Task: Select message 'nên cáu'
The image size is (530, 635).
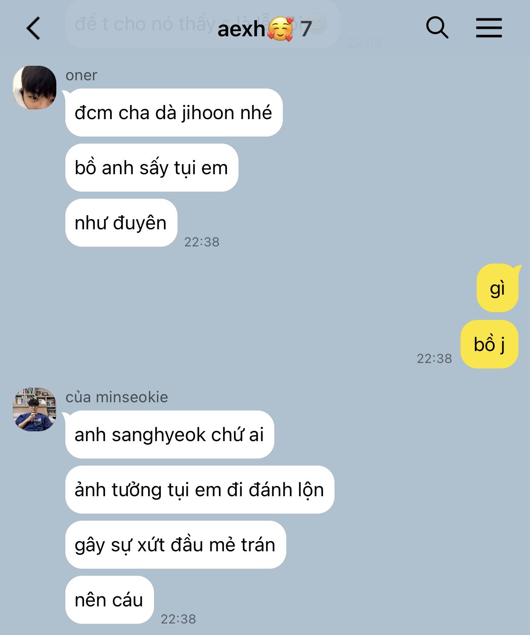Action: pyautogui.click(x=109, y=600)
